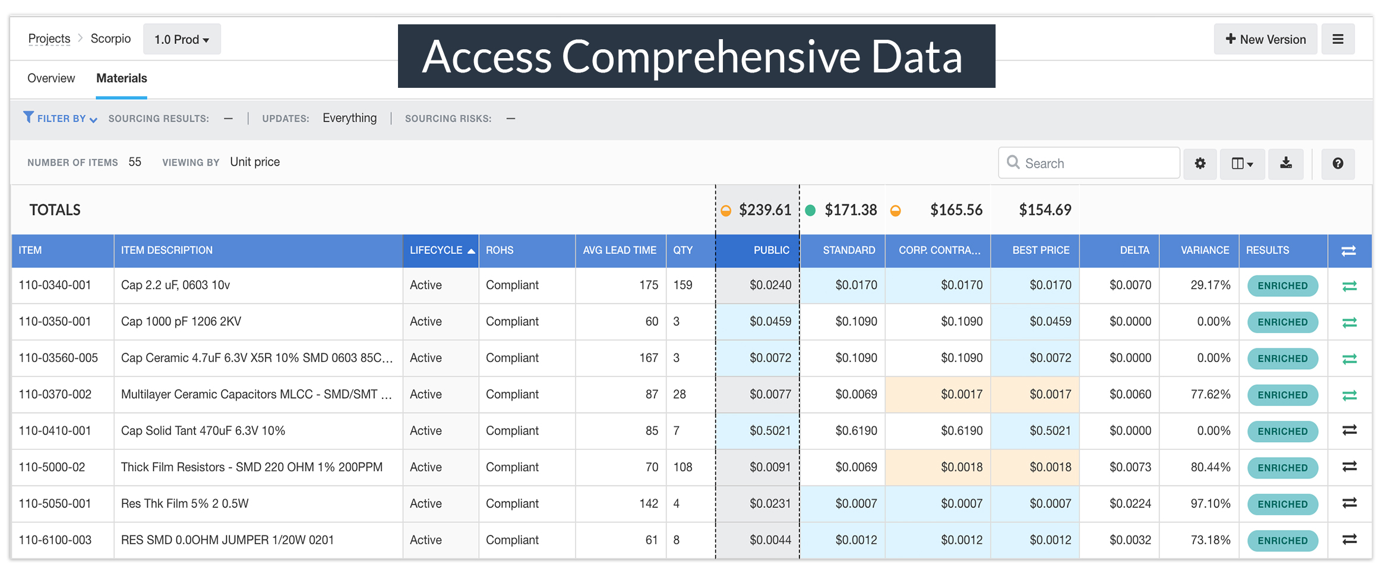1390x571 pixels.
Task: Click the Qty column header
Action: click(690, 250)
